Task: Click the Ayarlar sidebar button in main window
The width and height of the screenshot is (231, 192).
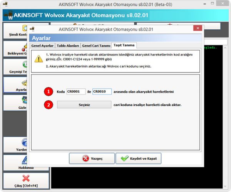Action: coord(15,85)
